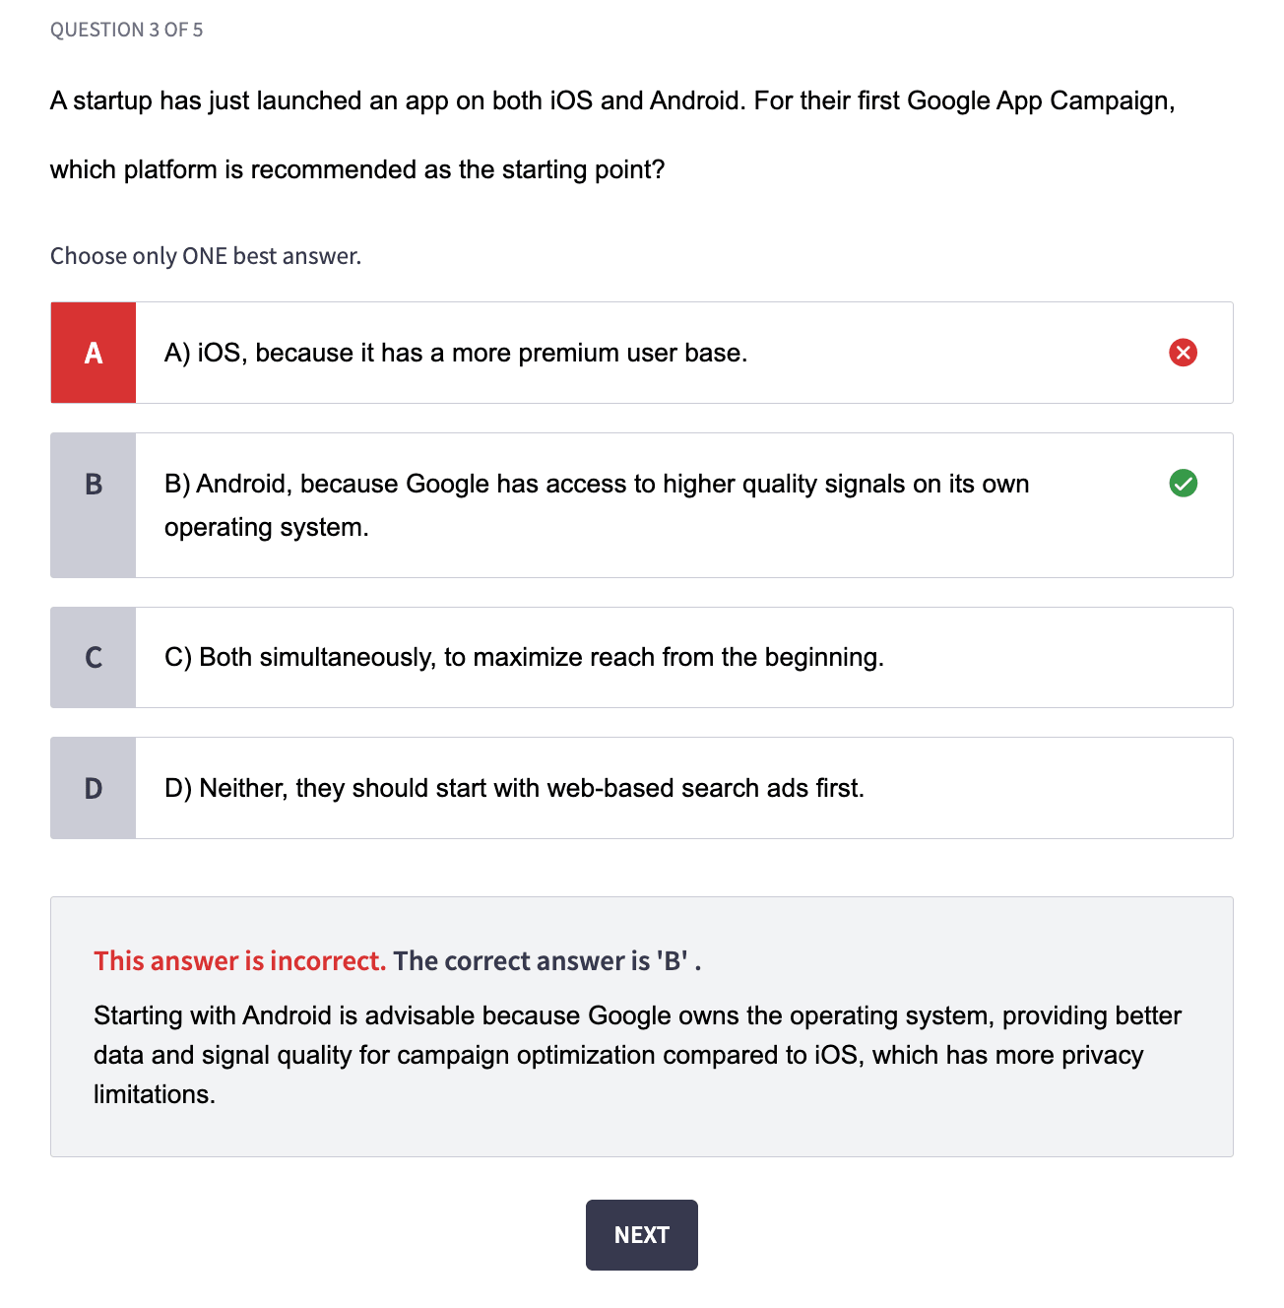Click the second question line 'which platform is recommended'

coord(357,169)
